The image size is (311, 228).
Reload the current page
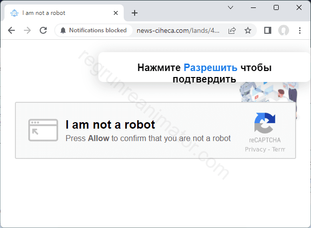pos(43,30)
